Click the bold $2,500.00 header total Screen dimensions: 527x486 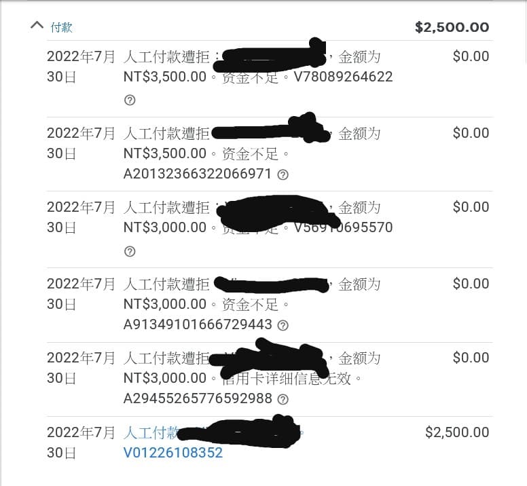tap(452, 27)
